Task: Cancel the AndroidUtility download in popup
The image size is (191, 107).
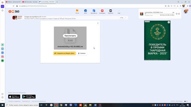Action: (179, 14)
